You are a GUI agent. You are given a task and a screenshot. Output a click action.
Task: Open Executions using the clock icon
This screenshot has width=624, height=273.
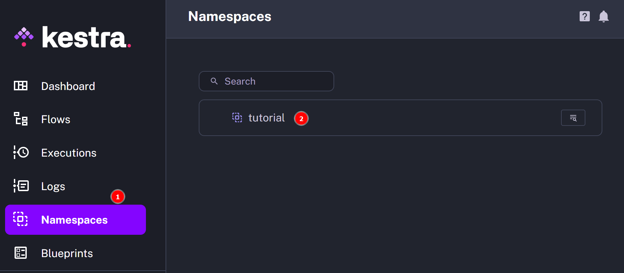(x=20, y=153)
